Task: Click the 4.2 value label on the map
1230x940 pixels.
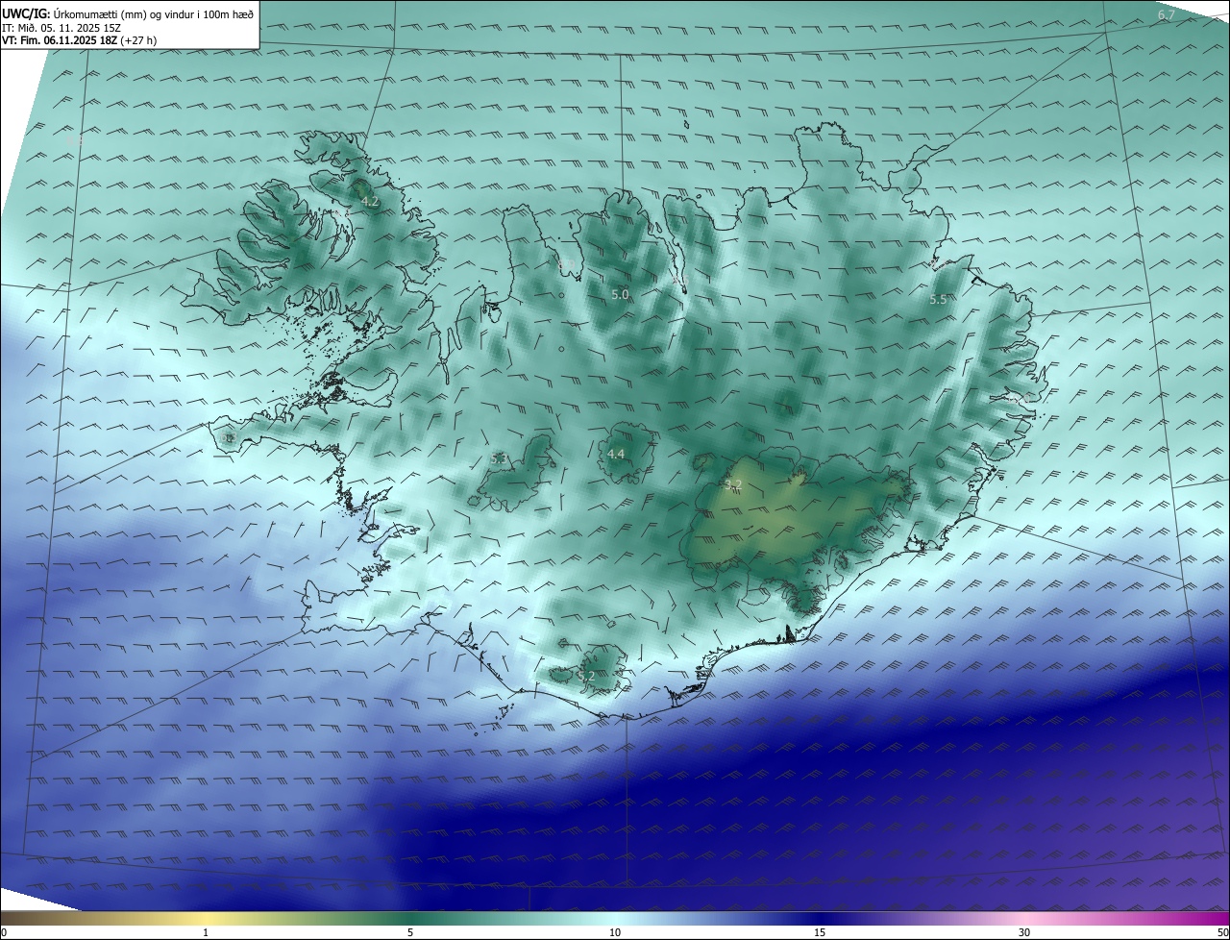Action: pyautogui.click(x=370, y=202)
